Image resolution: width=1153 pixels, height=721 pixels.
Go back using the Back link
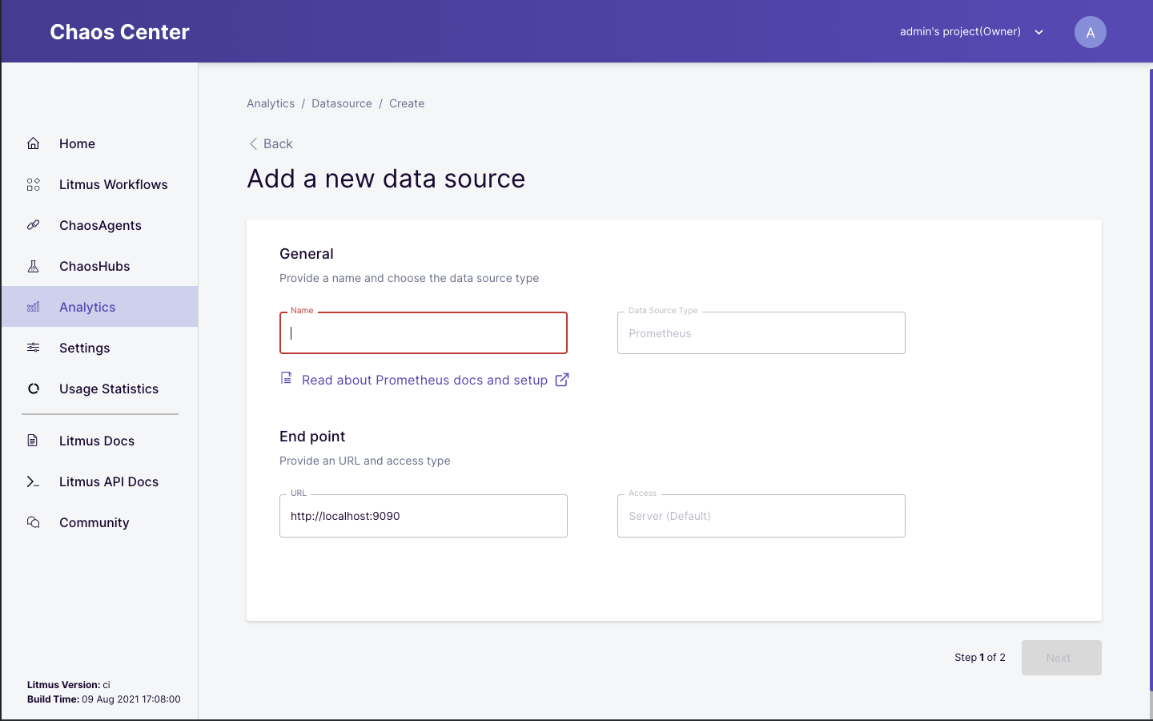[271, 143]
